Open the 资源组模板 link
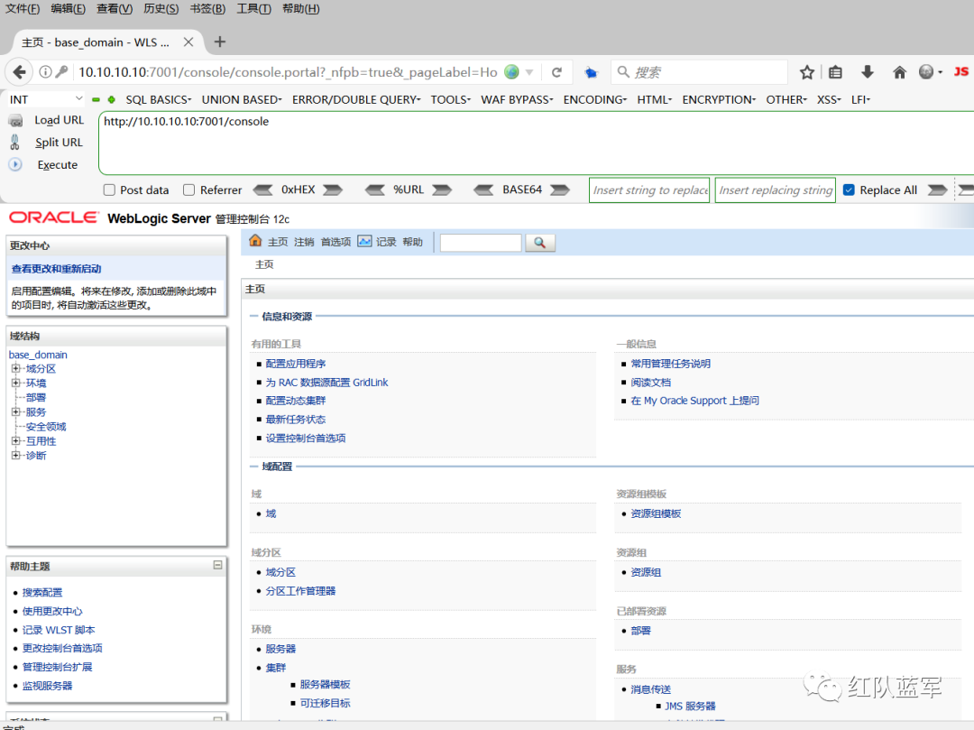 pyautogui.click(x=656, y=513)
